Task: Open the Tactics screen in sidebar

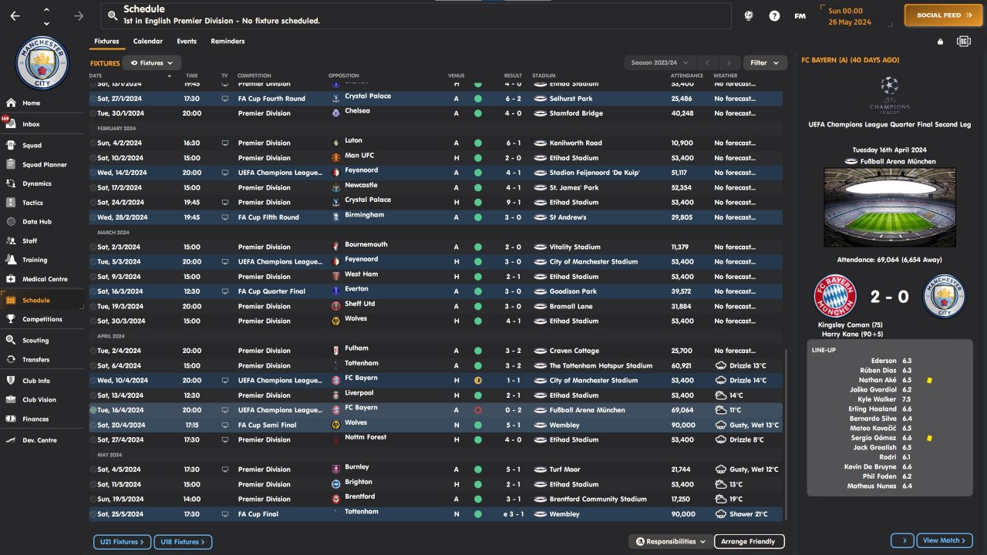Action: [x=32, y=203]
